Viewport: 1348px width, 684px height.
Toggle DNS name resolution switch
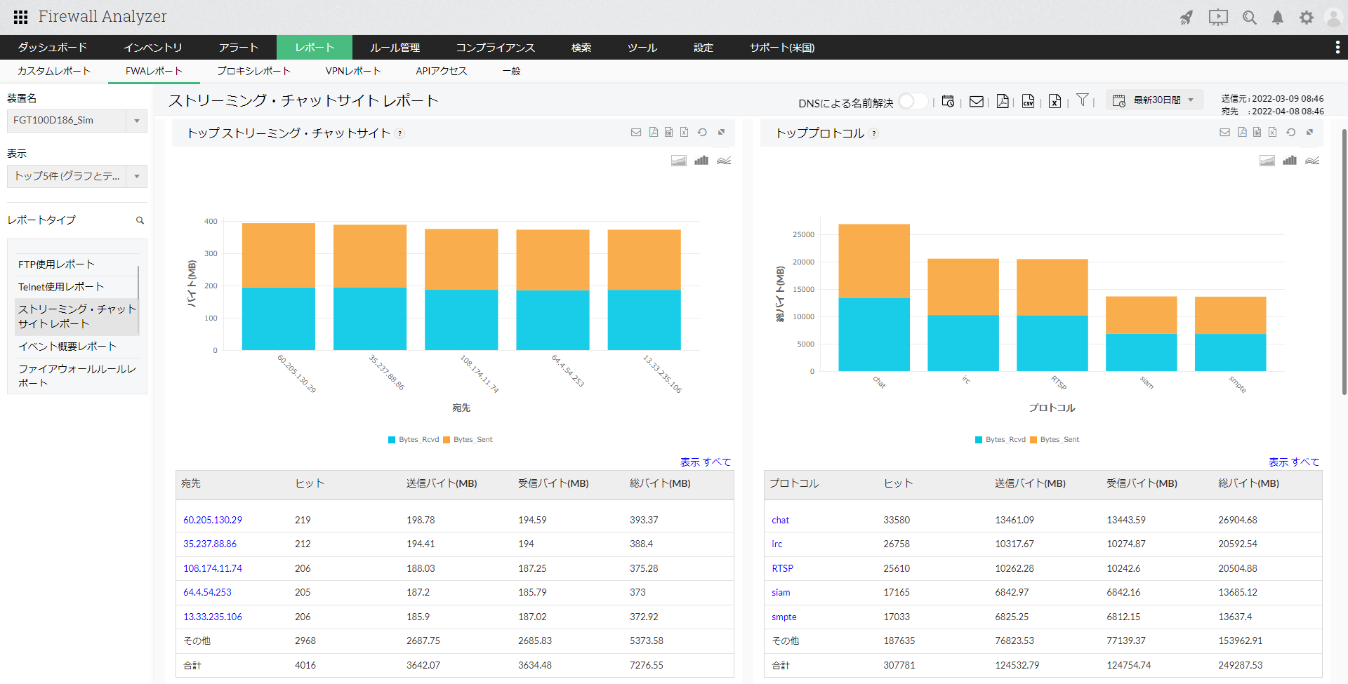tap(913, 101)
